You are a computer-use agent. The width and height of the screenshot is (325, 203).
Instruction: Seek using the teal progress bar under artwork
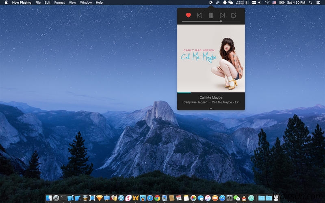[x=211, y=93]
